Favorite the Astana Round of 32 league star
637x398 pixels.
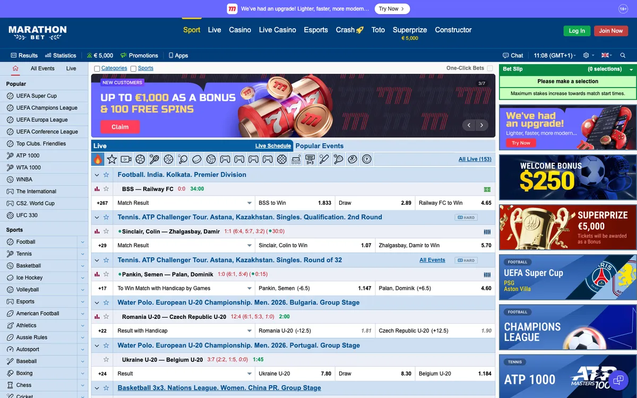pyautogui.click(x=106, y=260)
